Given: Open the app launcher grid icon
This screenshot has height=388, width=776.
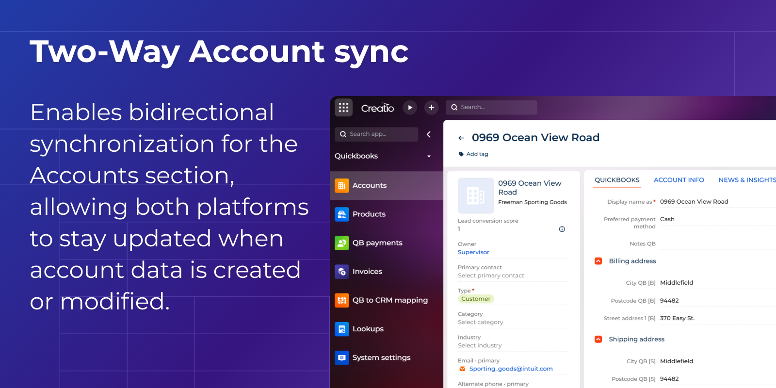Looking at the screenshot, I should coord(343,108).
